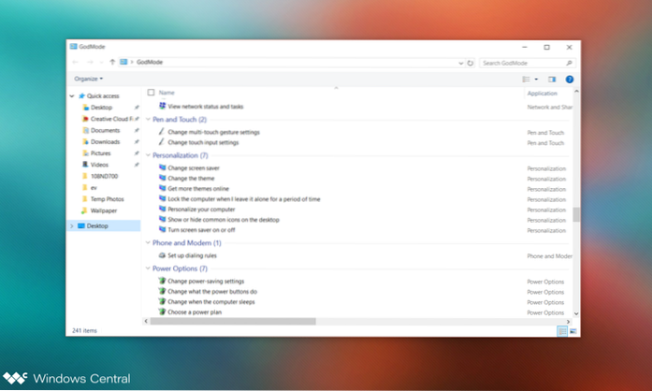Click the blue Help question mark icon
Viewport: 652px width, 391px height.
point(570,80)
